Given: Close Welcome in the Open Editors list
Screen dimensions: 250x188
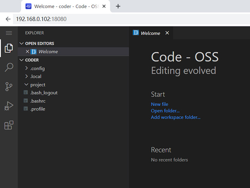Looking at the screenshot, I should [x=27, y=51].
